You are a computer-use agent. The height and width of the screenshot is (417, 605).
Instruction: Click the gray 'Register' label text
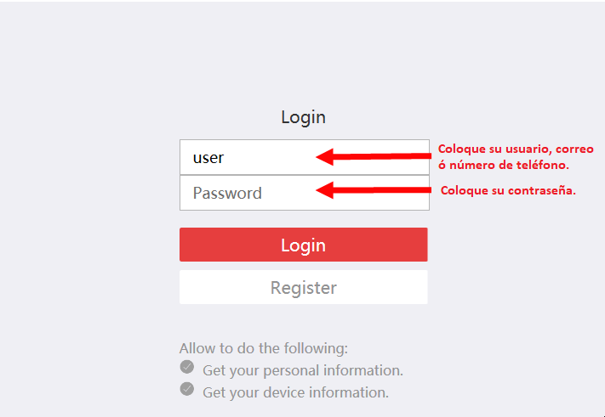303,288
